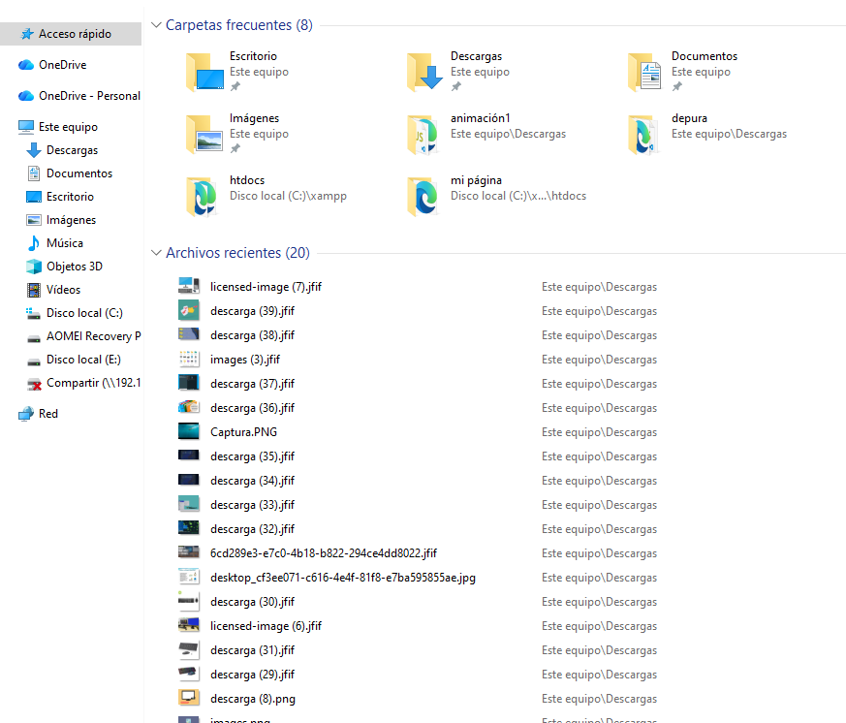Click the Música icon in sidebar
846x723 pixels.
[34, 243]
